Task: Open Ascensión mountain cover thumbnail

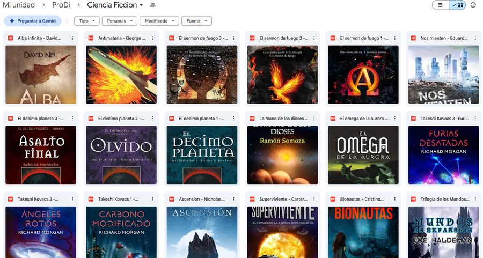Action: coord(202,232)
